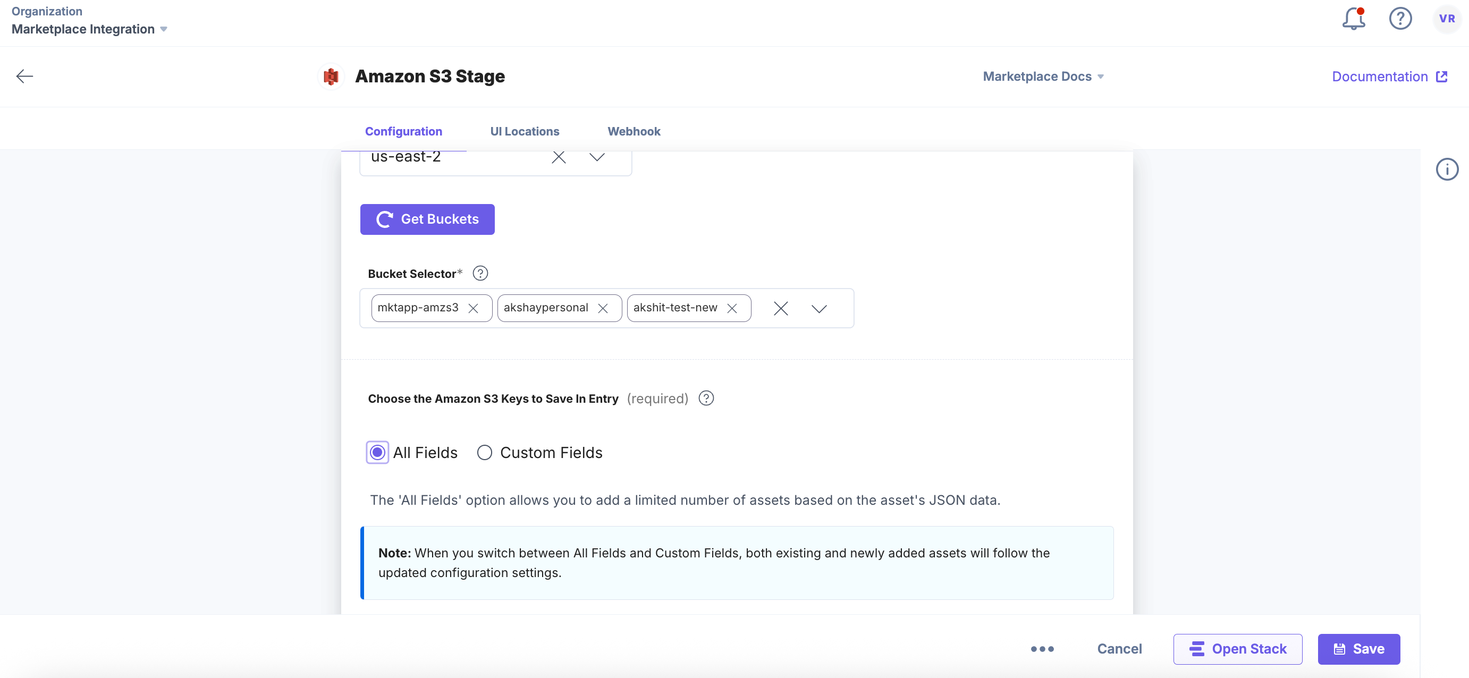Open the three-dot more options menu
Image resolution: width=1469 pixels, height=678 pixels.
(1042, 649)
